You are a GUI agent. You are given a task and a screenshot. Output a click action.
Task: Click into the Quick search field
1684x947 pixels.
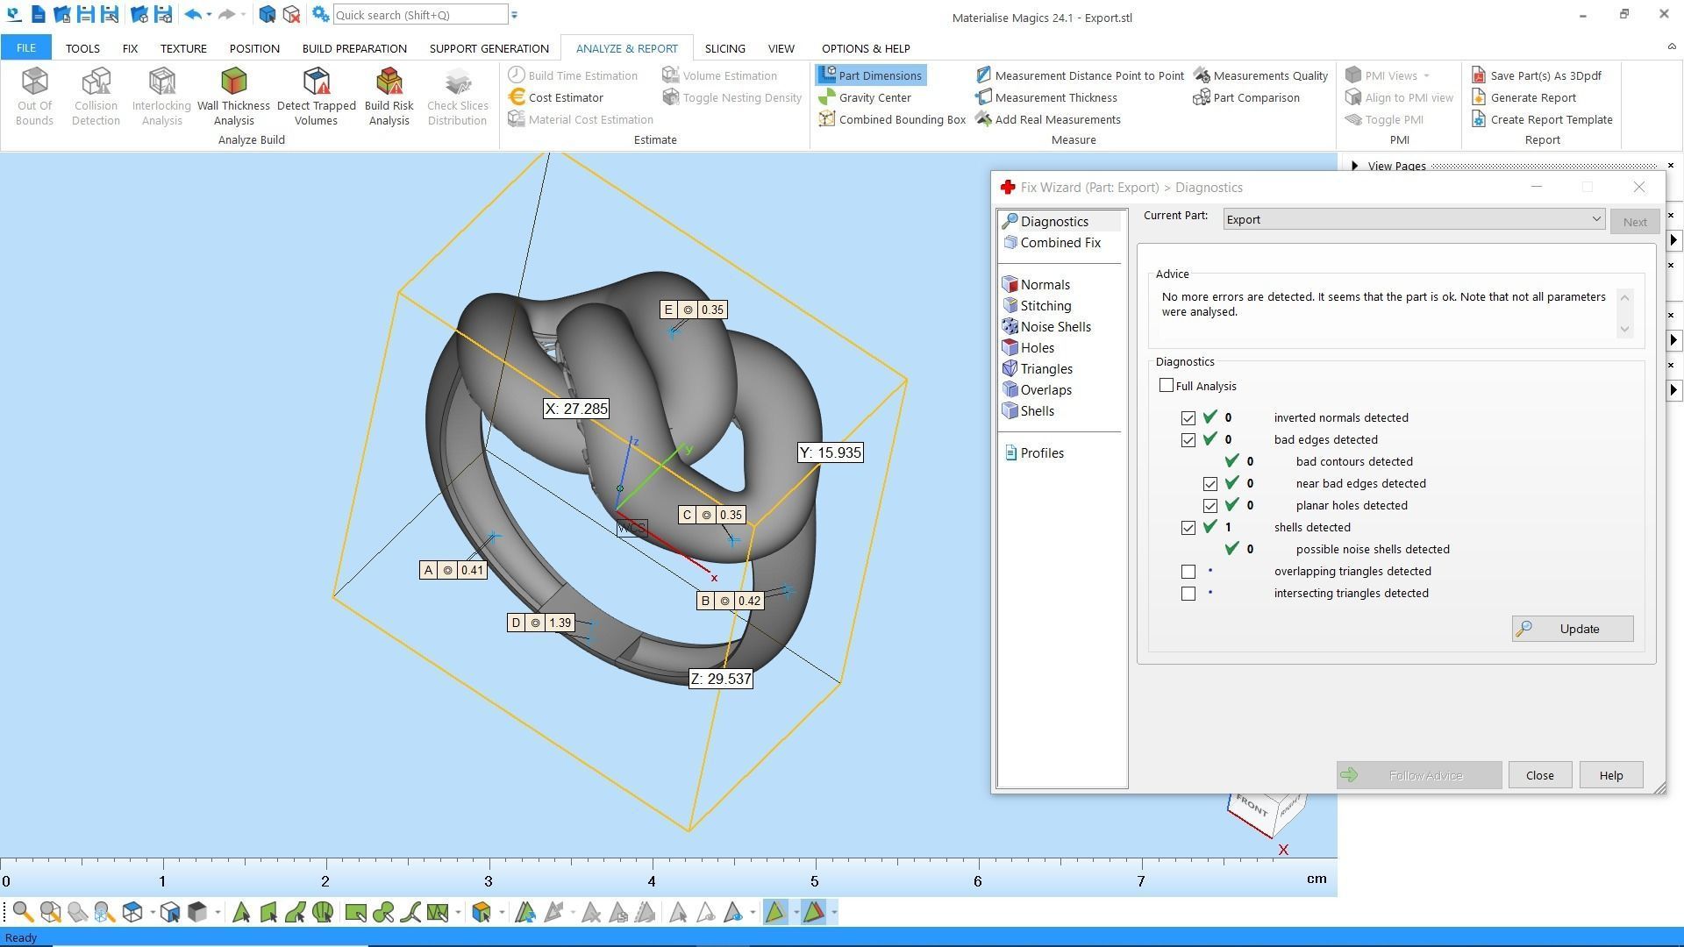(420, 15)
